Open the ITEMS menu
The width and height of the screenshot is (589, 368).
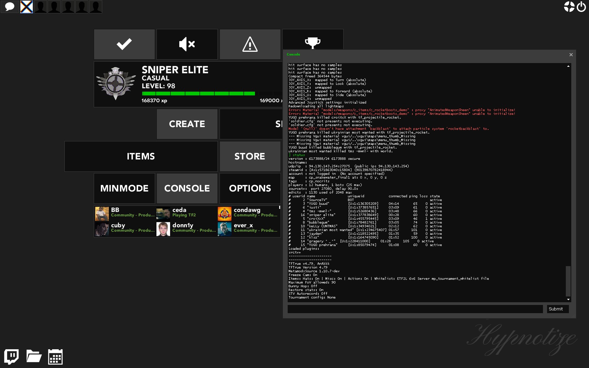click(141, 156)
